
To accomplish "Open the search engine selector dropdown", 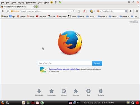I will click(99, 11).
